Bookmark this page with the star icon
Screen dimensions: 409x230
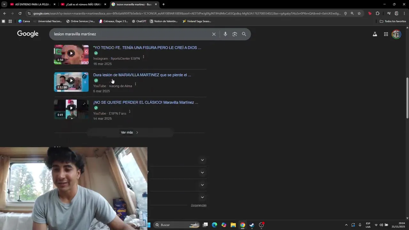click(x=359, y=13)
